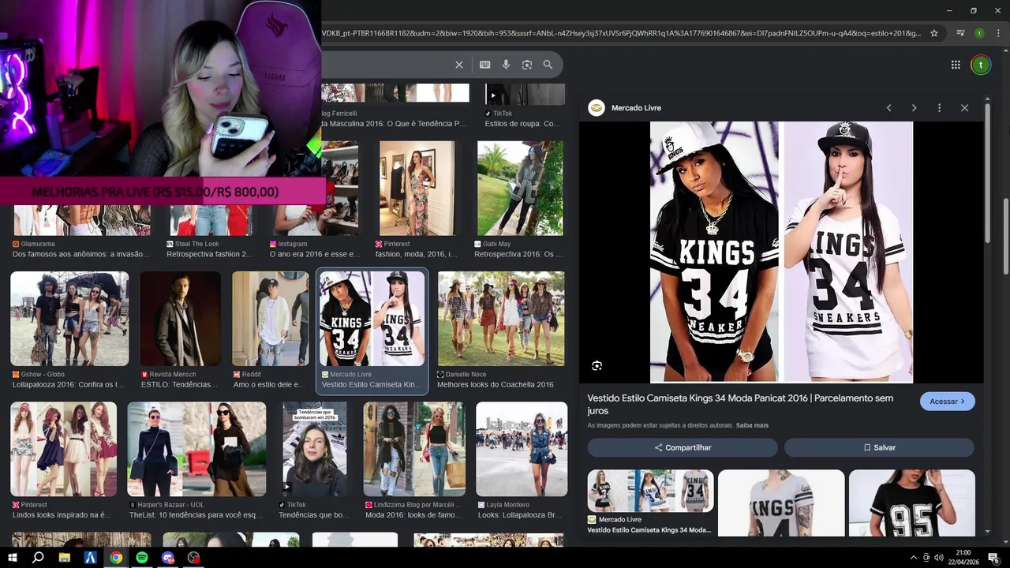Start a voice search with the microphone
Screen dimensions: 1010x568
(x=506, y=65)
